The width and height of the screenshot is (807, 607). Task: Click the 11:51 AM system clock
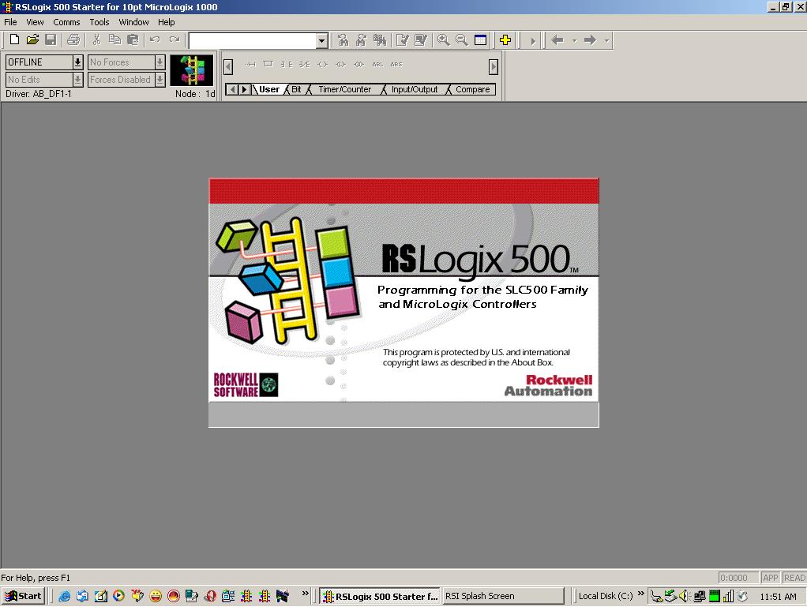point(778,597)
